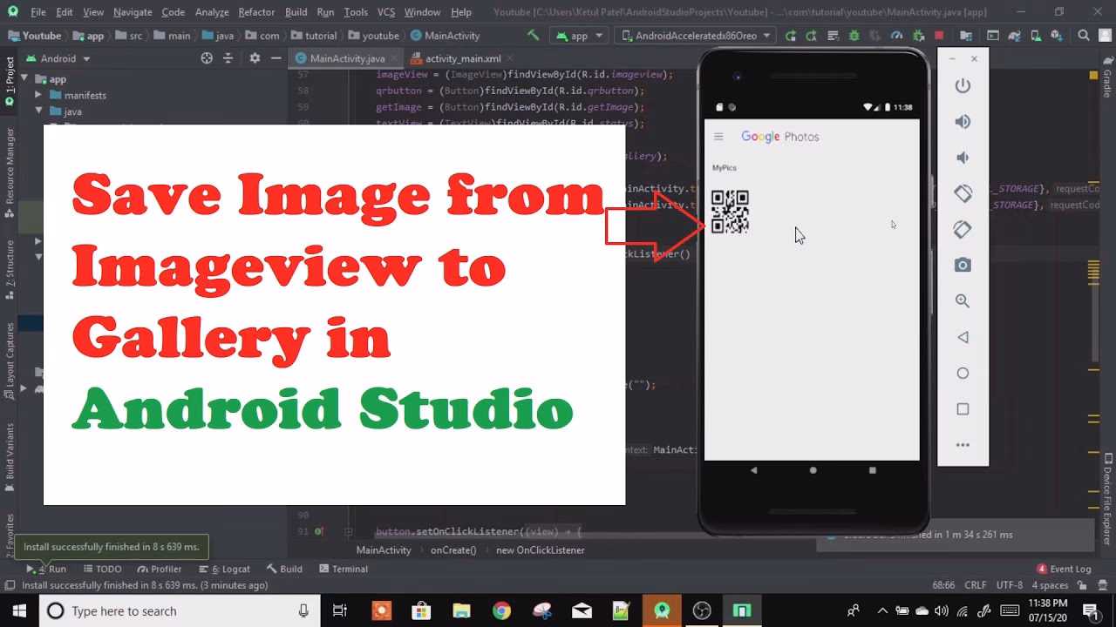Open the QR code photo thumbnail
1116x627 pixels.
click(x=730, y=212)
